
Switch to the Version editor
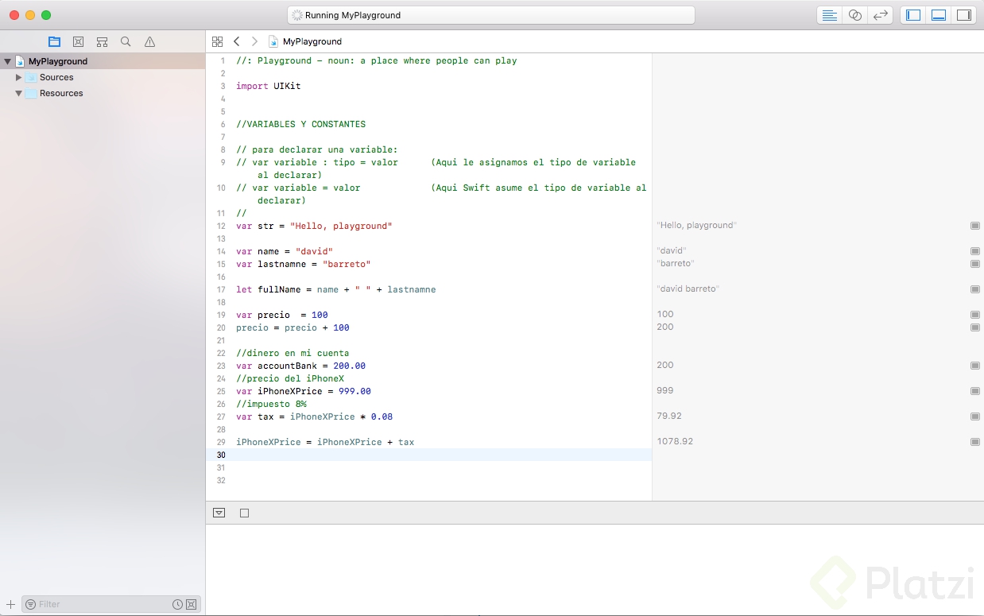tap(880, 15)
